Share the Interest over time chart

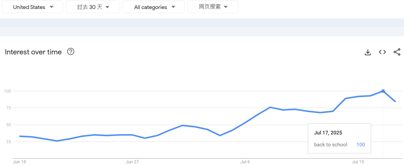pos(397,52)
